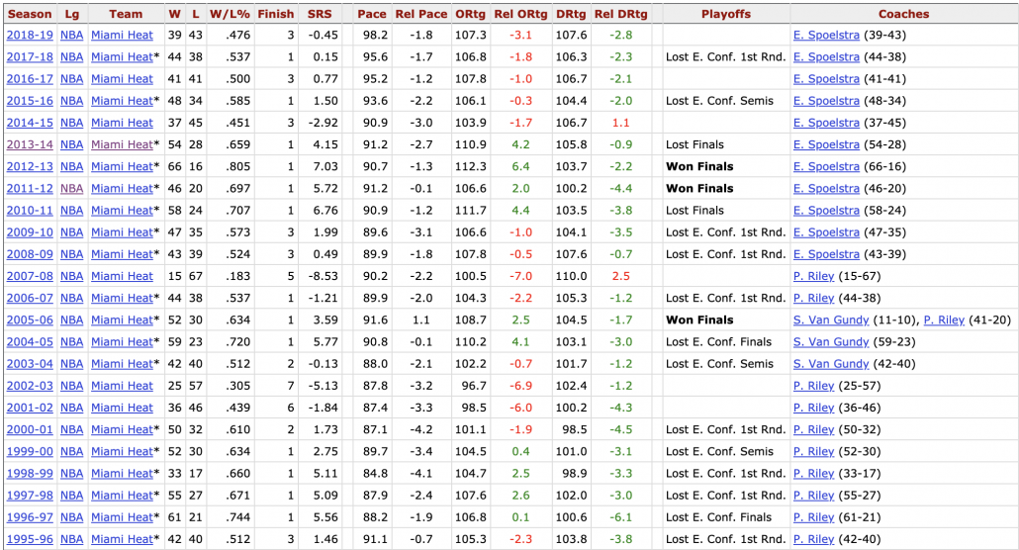Click NBA league link in 2011-12 row
1019x550 pixels.
pos(72,188)
